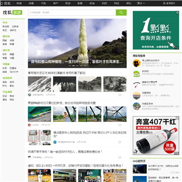Open the green 驴妈妈 logo account avatar
The width and height of the screenshot is (182, 182).
point(136,74)
